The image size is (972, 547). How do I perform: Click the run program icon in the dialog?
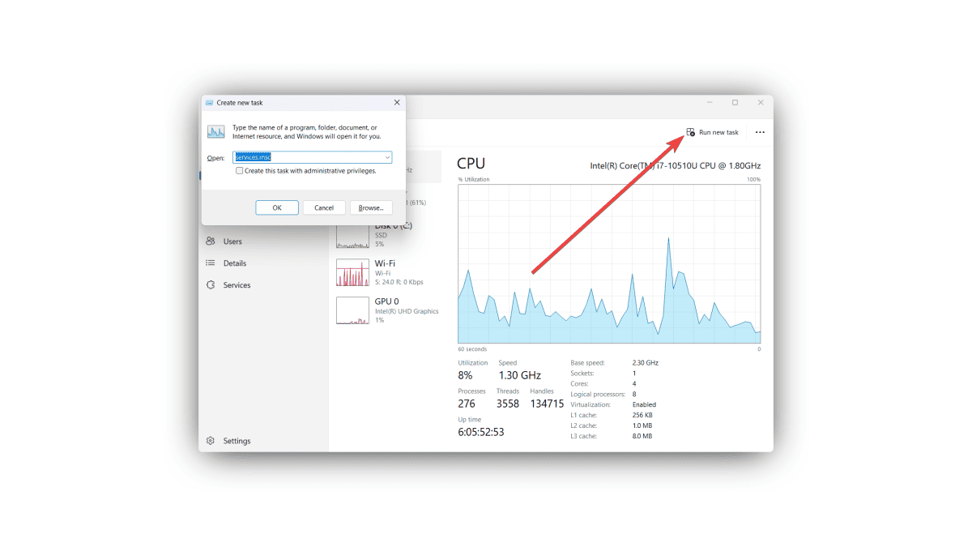coord(216,131)
